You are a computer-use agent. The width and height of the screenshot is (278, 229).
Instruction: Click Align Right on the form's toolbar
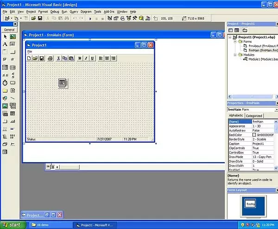(114, 58)
